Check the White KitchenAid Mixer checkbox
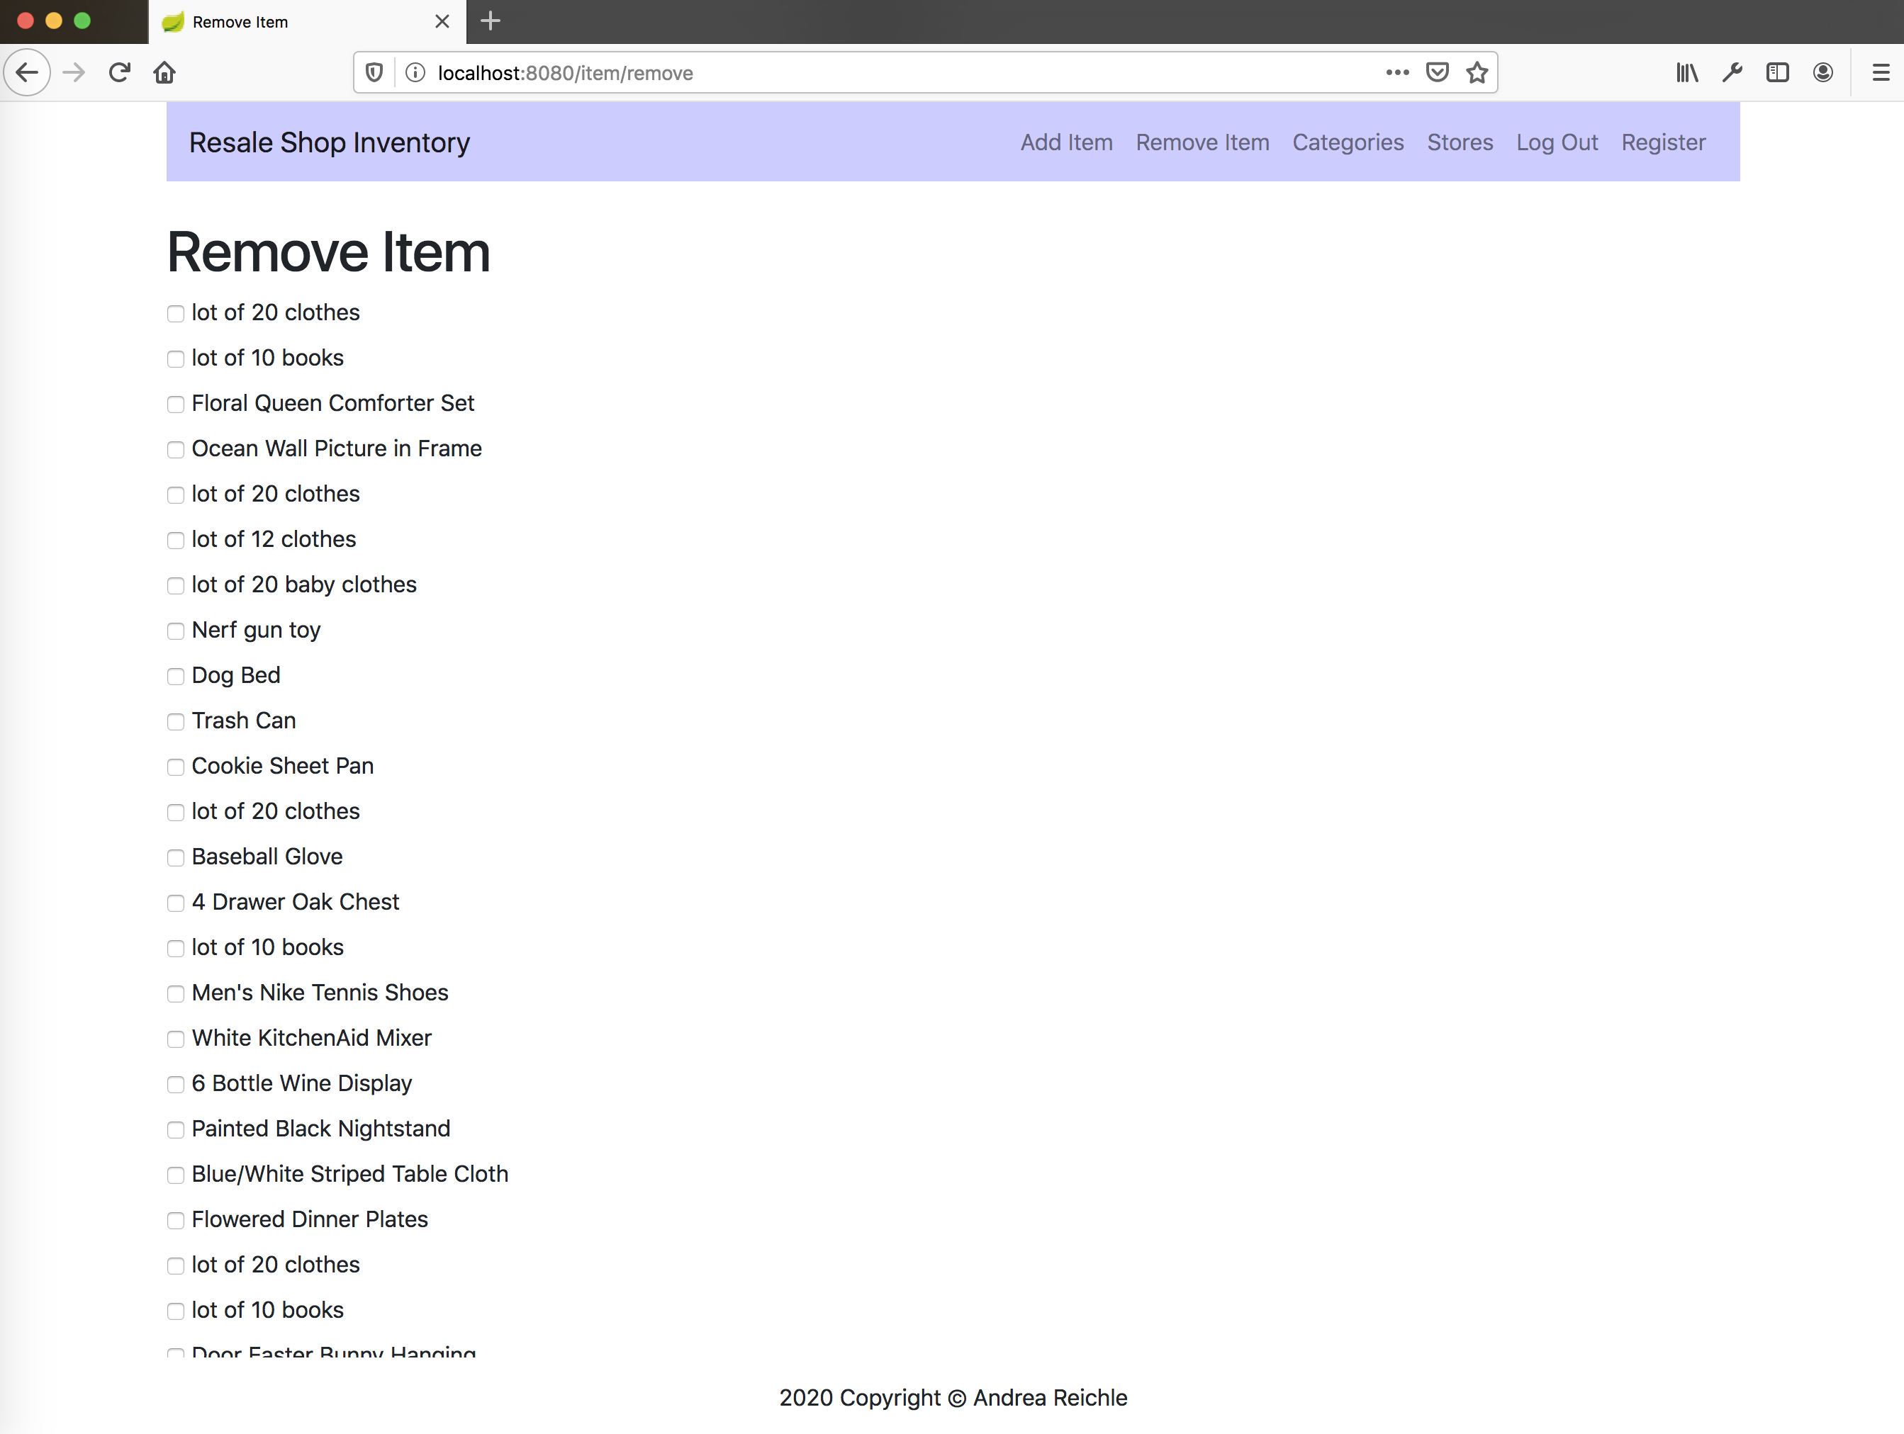 click(176, 1039)
